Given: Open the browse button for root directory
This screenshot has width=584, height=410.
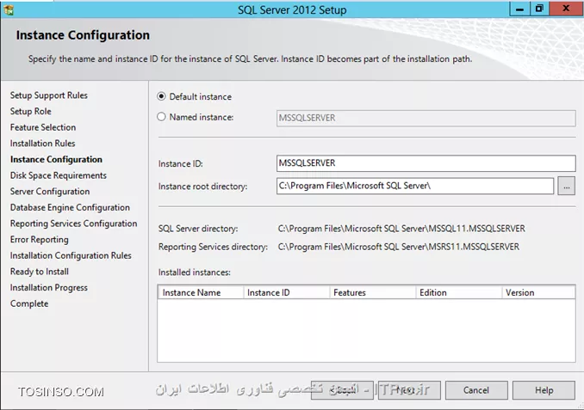Looking at the screenshot, I should pos(566,187).
